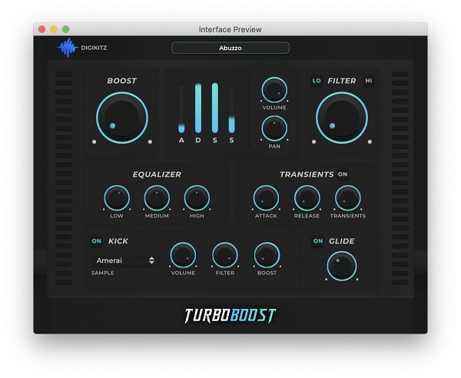Screen dimensions: 461x378
Task: Click the TurboBoost logo text
Action: pos(230,315)
